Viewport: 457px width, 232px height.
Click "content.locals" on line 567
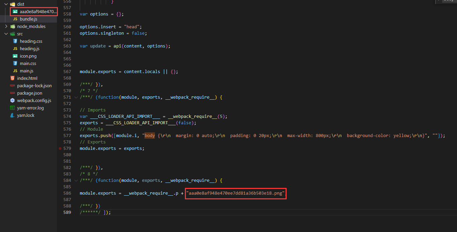(142, 72)
